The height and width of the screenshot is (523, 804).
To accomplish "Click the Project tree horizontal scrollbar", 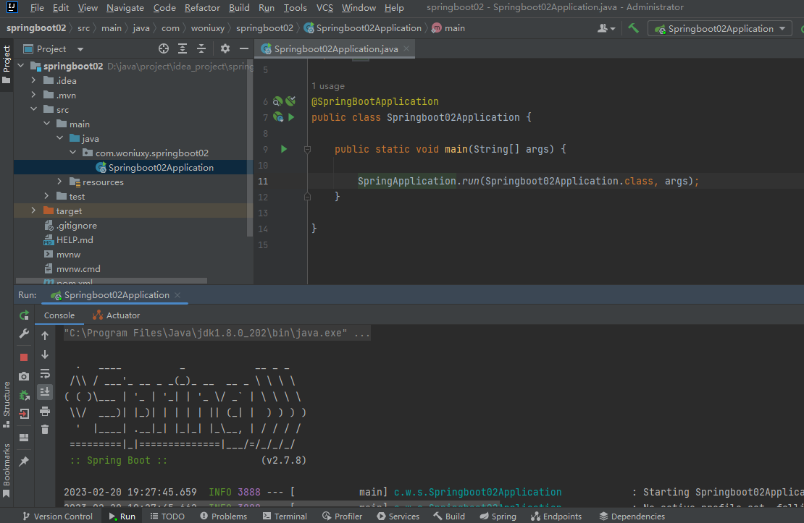I will pos(112,281).
